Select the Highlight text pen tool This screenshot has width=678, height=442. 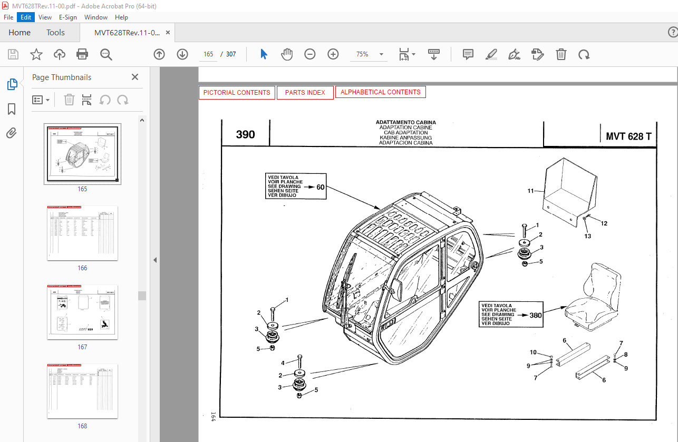(x=491, y=54)
